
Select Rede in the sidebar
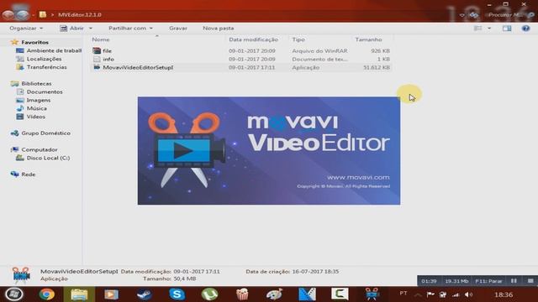tap(28, 174)
